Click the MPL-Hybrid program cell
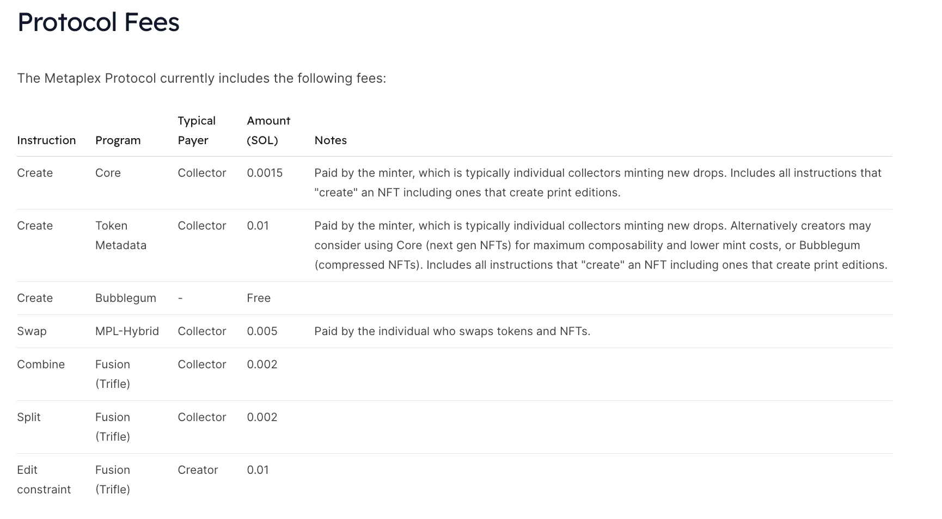 pos(127,331)
